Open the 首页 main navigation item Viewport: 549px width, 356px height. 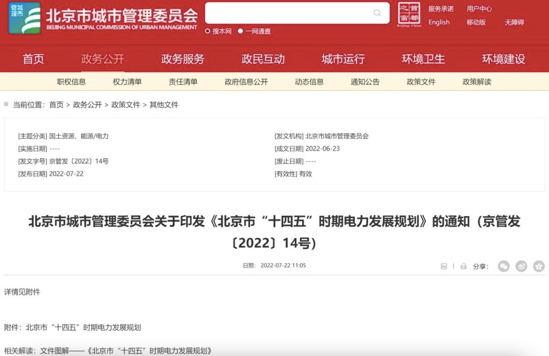pyautogui.click(x=33, y=59)
